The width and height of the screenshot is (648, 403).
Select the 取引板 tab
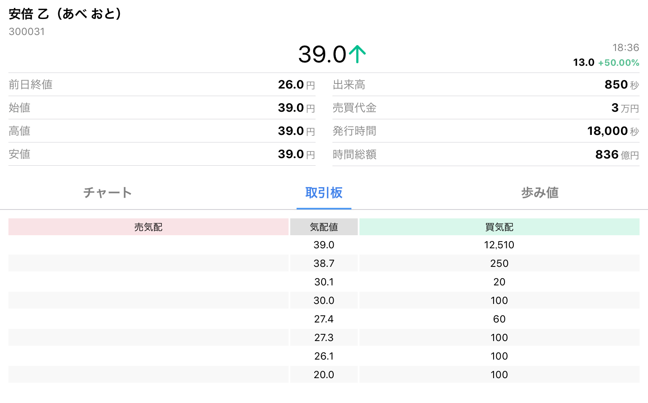[324, 193]
